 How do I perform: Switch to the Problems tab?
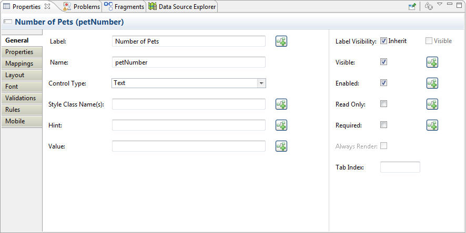[82, 7]
